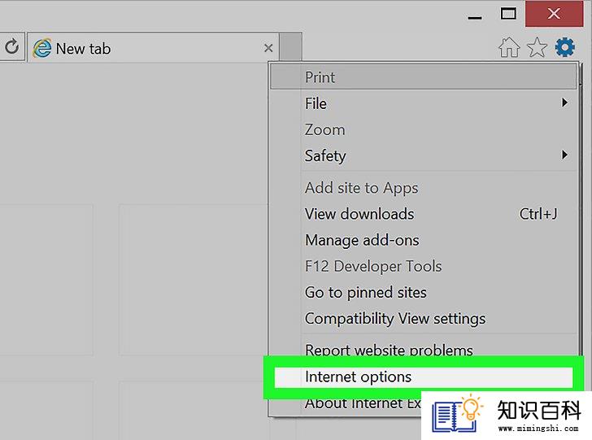
Task: Open Internet options
Action: click(x=424, y=377)
